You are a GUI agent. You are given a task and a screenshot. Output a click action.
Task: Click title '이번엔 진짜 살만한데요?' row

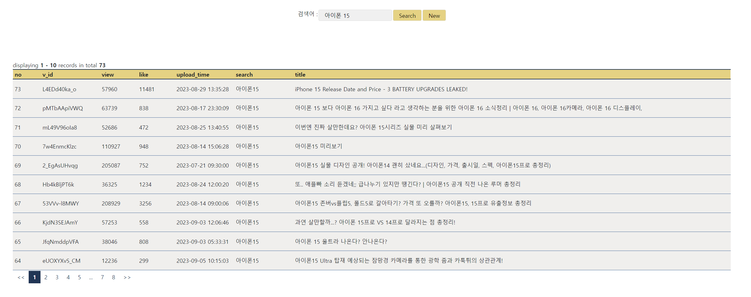coord(373,127)
